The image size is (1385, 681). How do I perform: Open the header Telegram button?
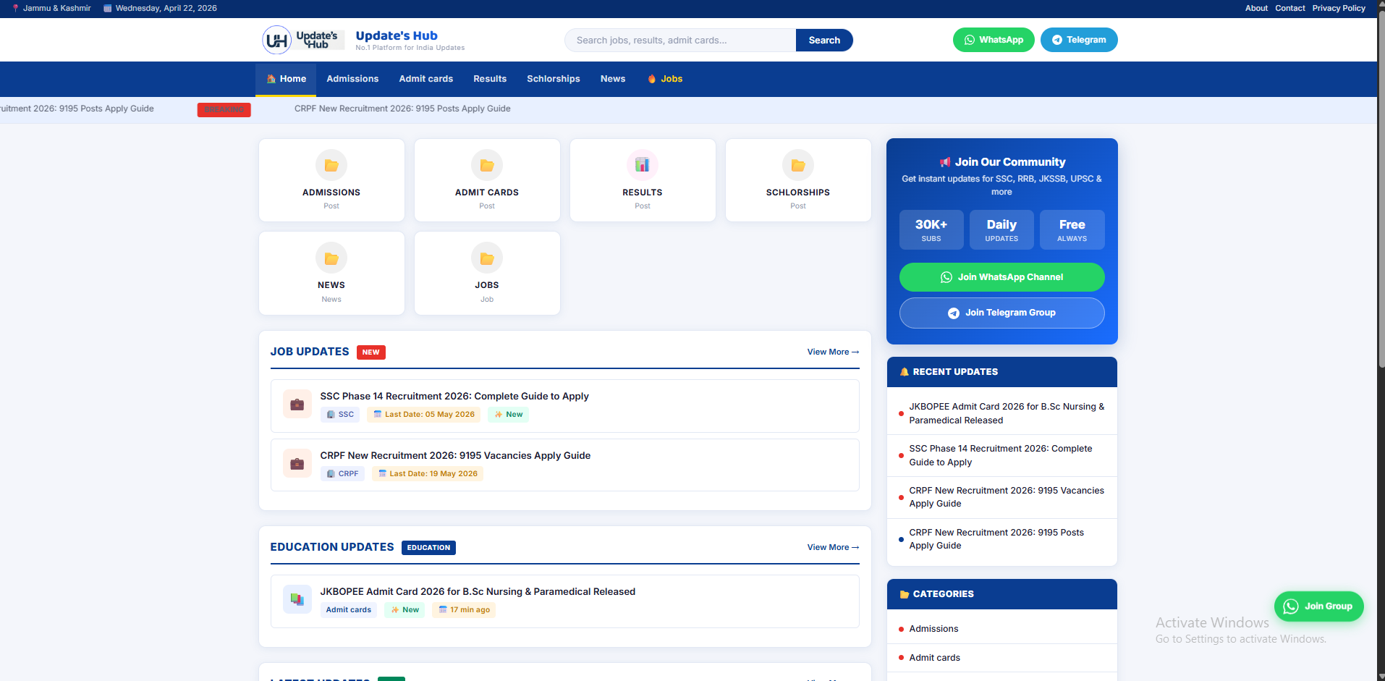1079,40
